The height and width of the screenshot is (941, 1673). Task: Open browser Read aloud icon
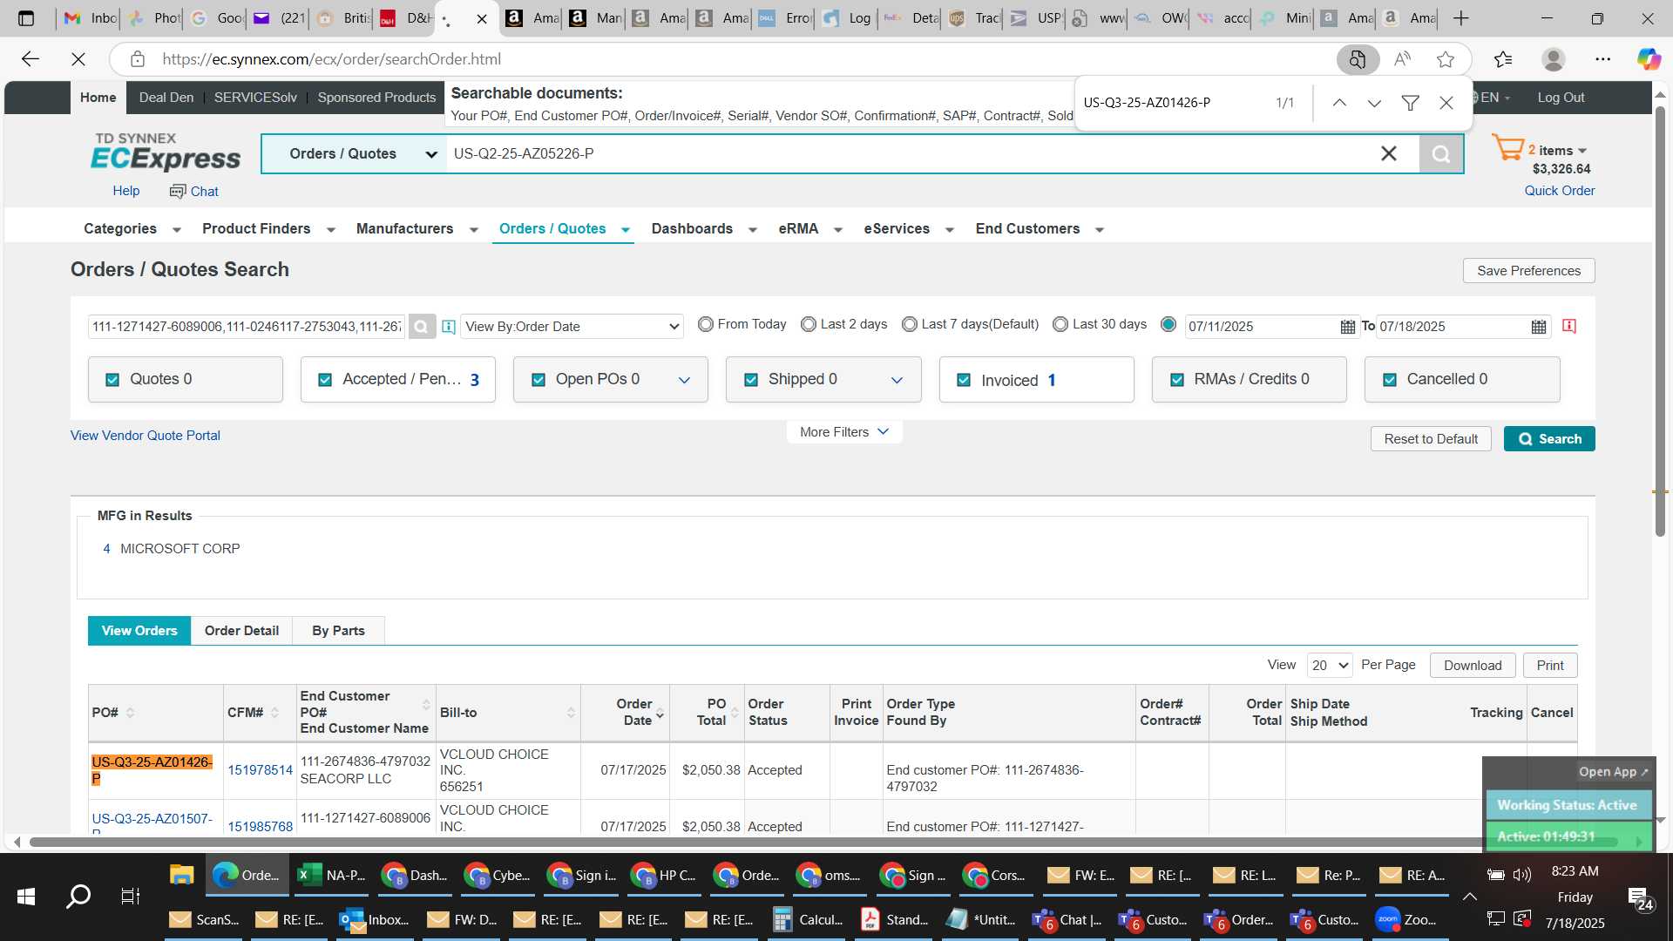[1402, 59]
